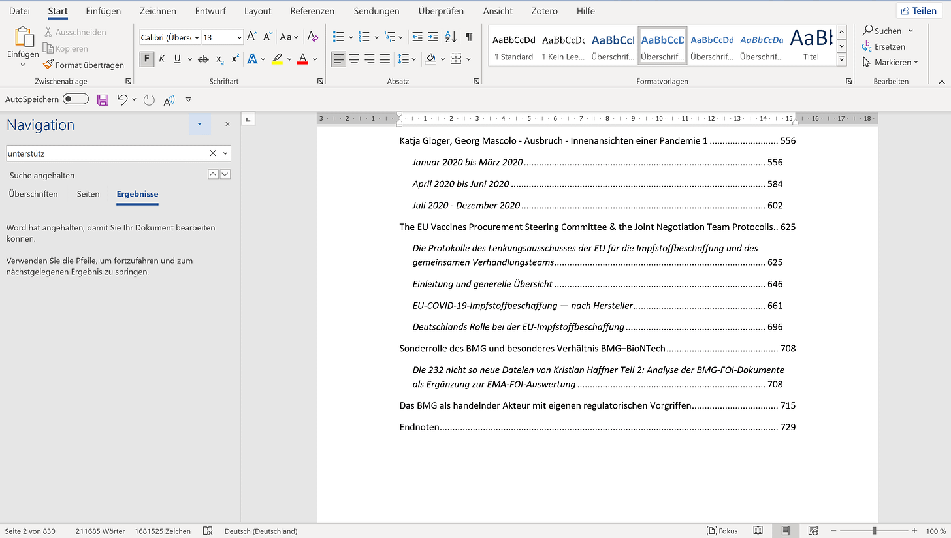The width and height of the screenshot is (951, 538).
Task: Click Ausschneiden scissors button
Action: (x=75, y=32)
